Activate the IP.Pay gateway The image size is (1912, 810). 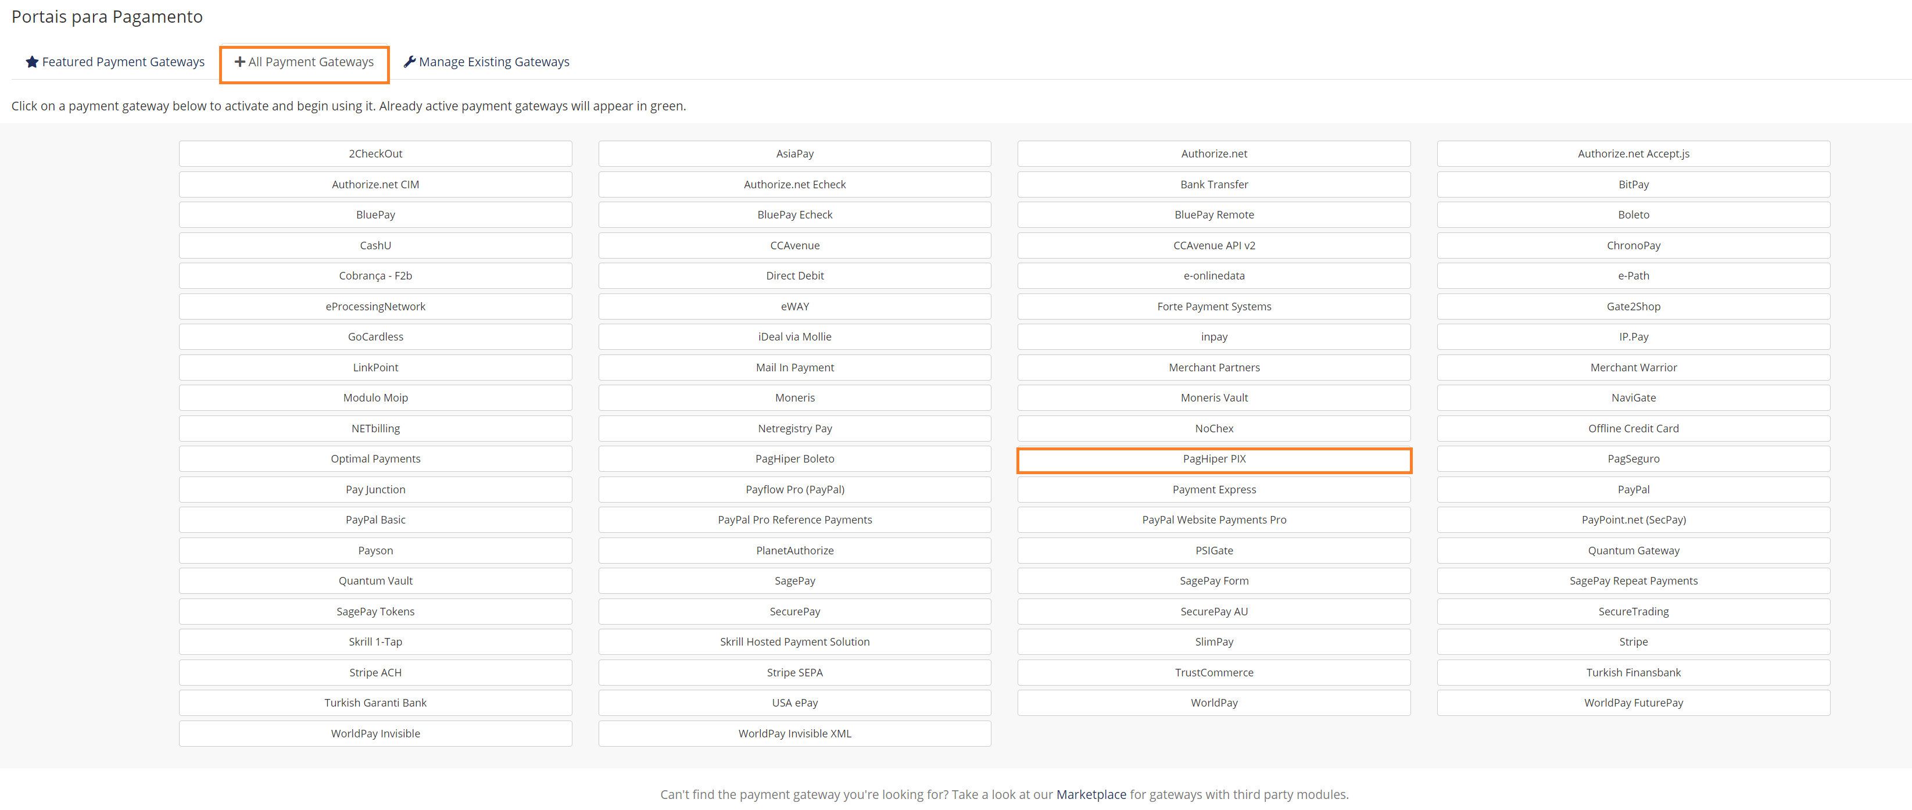[x=1634, y=337]
